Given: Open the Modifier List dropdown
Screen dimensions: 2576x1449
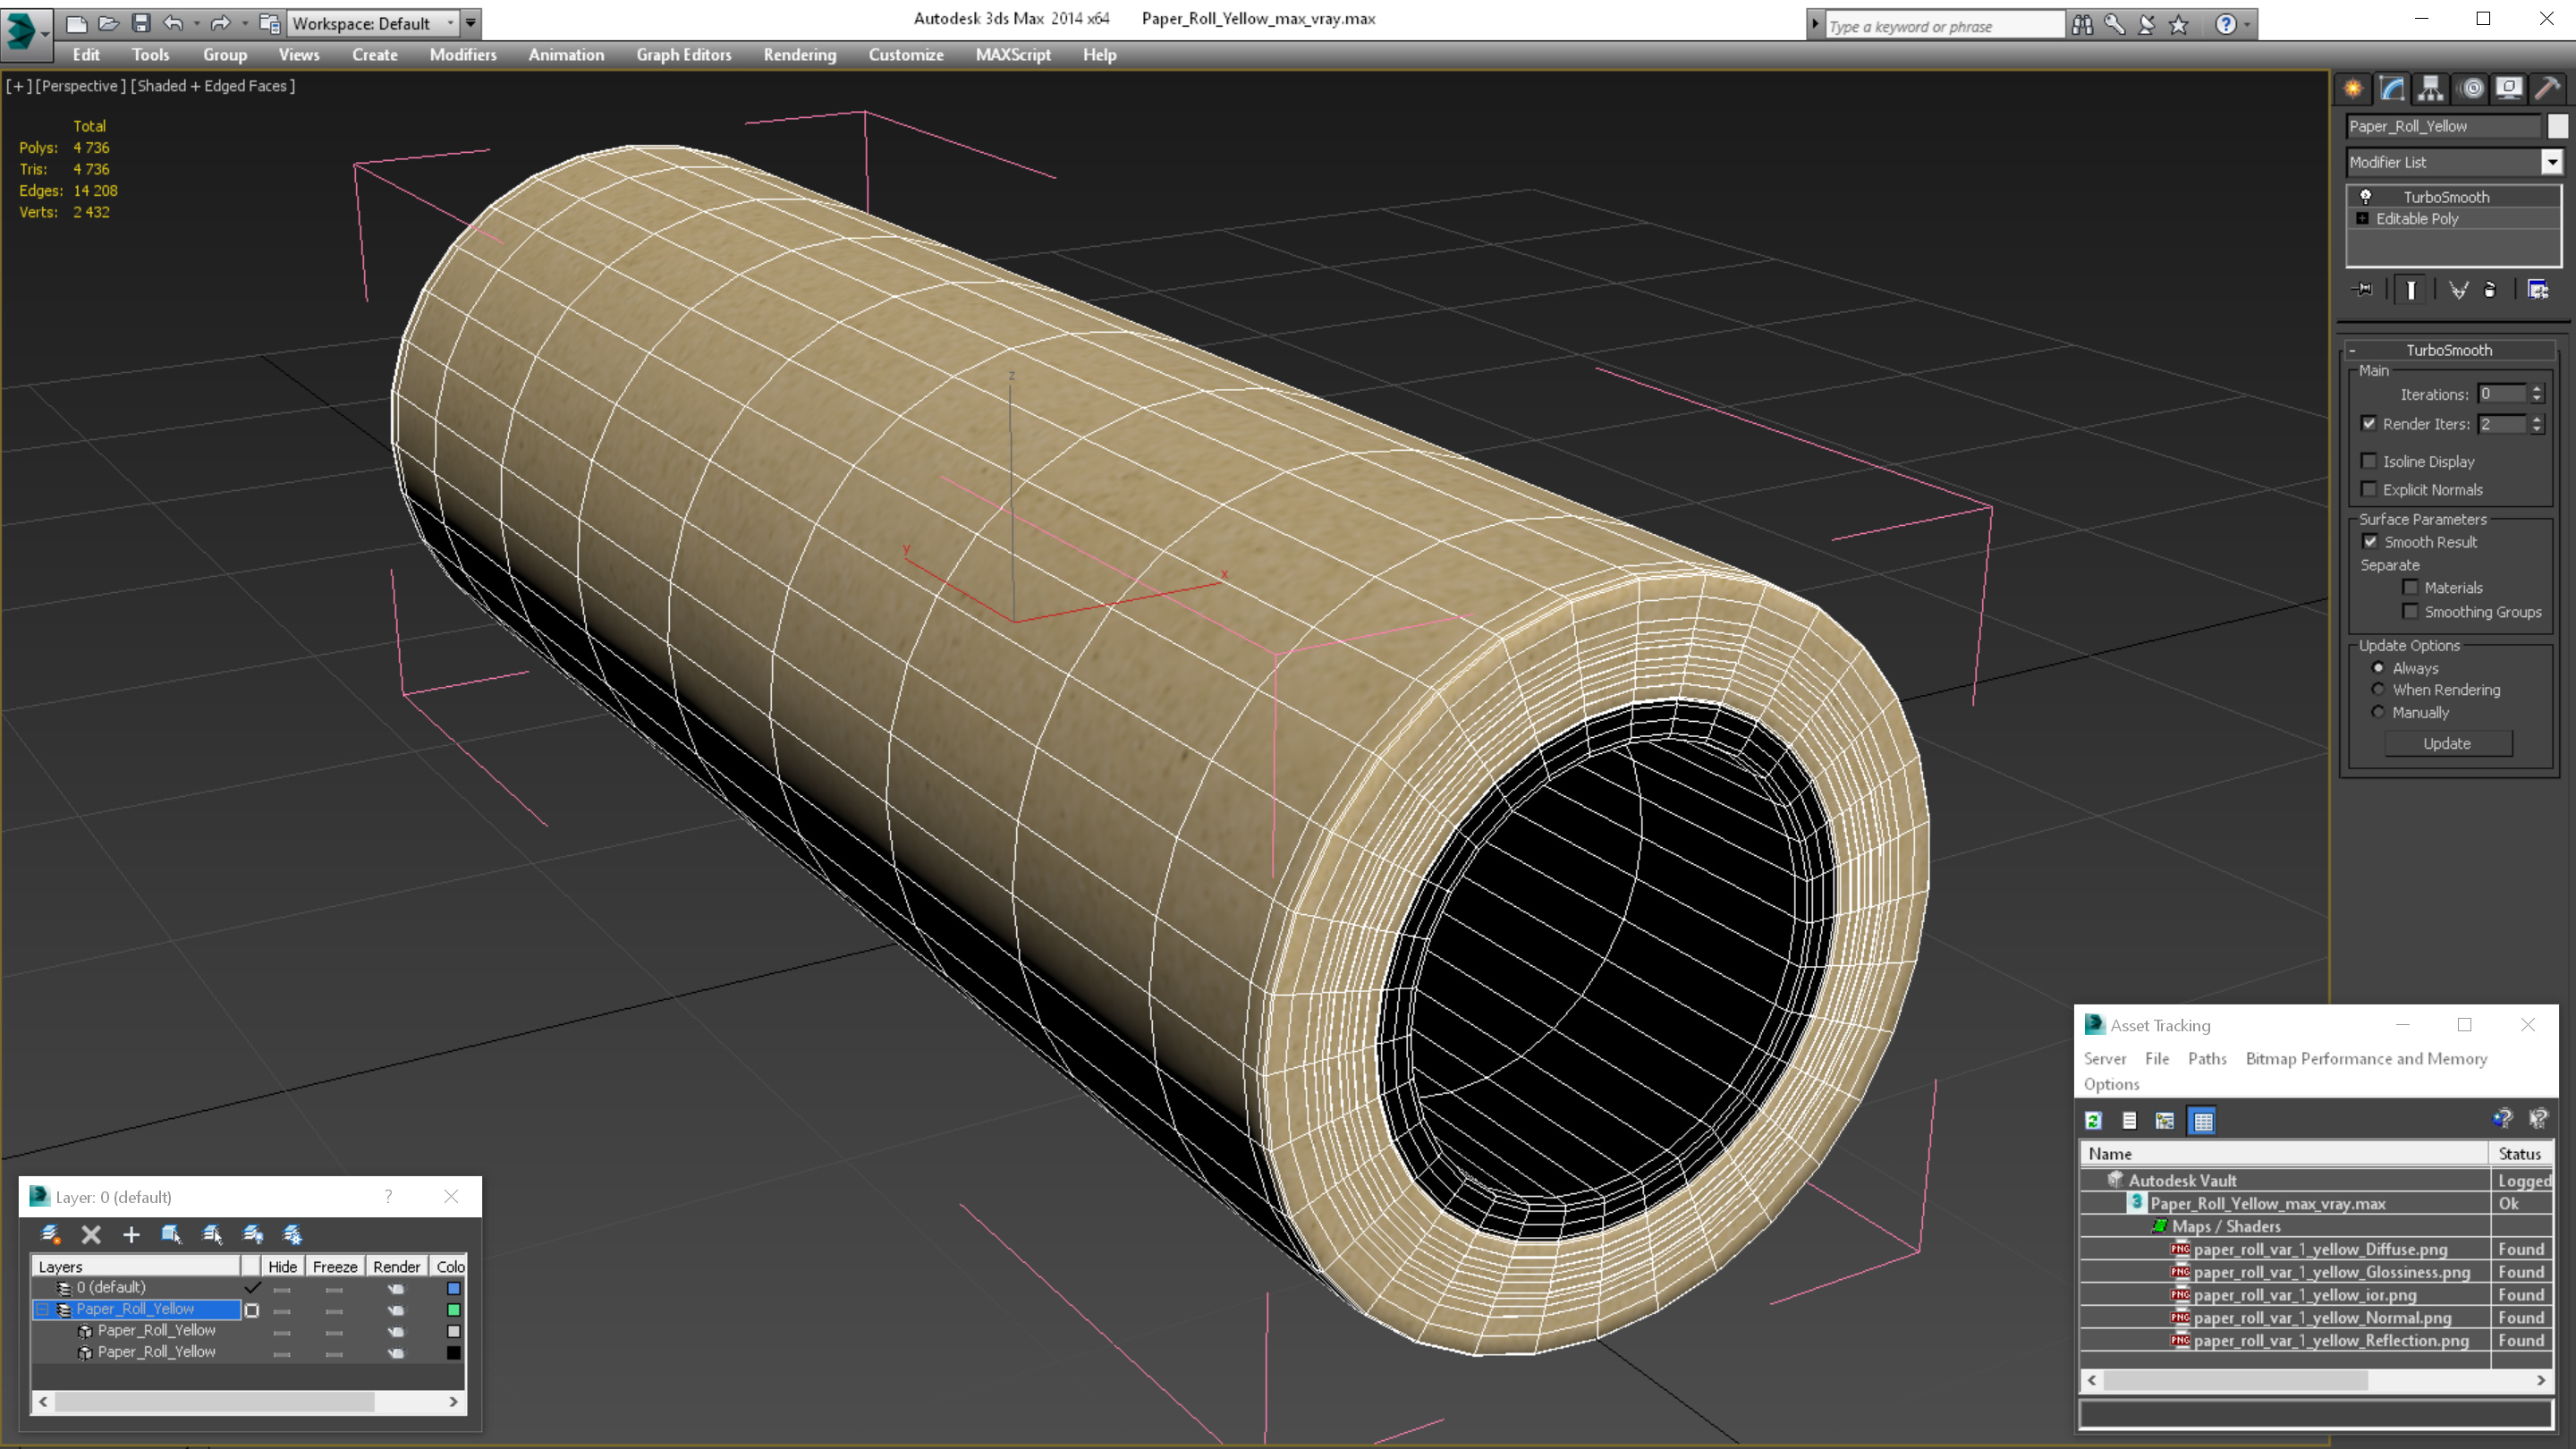Looking at the screenshot, I should coord(2551,162).
